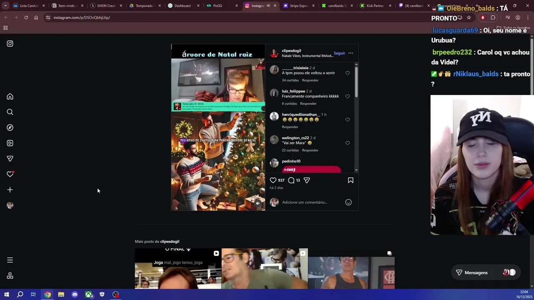The width and height of the screenshot is (534, 300).
Task: Switch to Temporada Drive tab
Action: point(144,6)
